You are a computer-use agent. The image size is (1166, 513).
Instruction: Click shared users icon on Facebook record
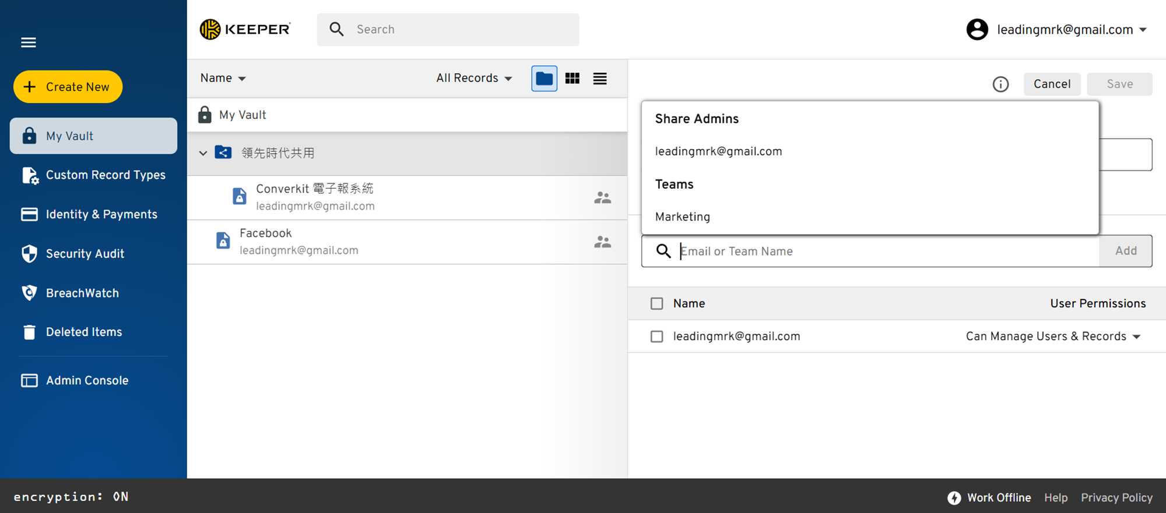point(602,242)
